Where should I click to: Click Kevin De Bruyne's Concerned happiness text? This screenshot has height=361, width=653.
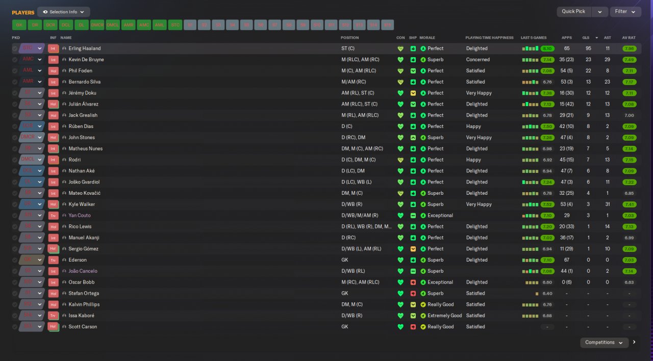click(x=478, y=60)
